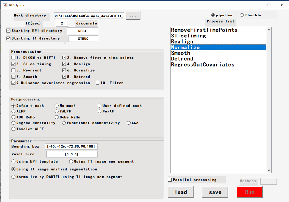Click the browse '...' button for work directory
The image size is (289, 202).
coord(133,16)
